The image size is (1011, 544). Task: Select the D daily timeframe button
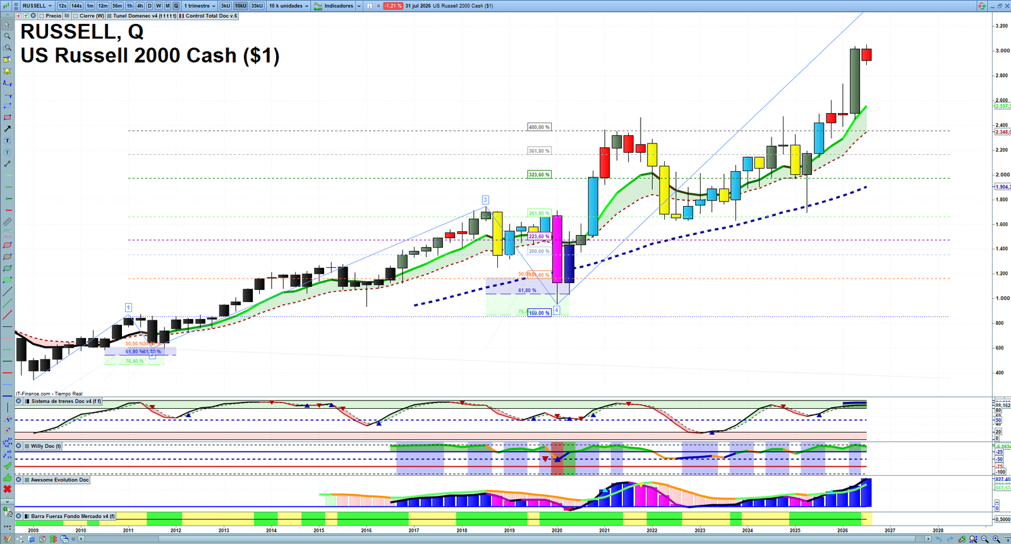[150, 6]
